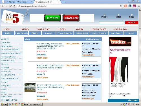The height and width of the screenshot is (106, 141).
Task: Open Comments (22) link
Action: pyautogui.click(x=88, y=98)
